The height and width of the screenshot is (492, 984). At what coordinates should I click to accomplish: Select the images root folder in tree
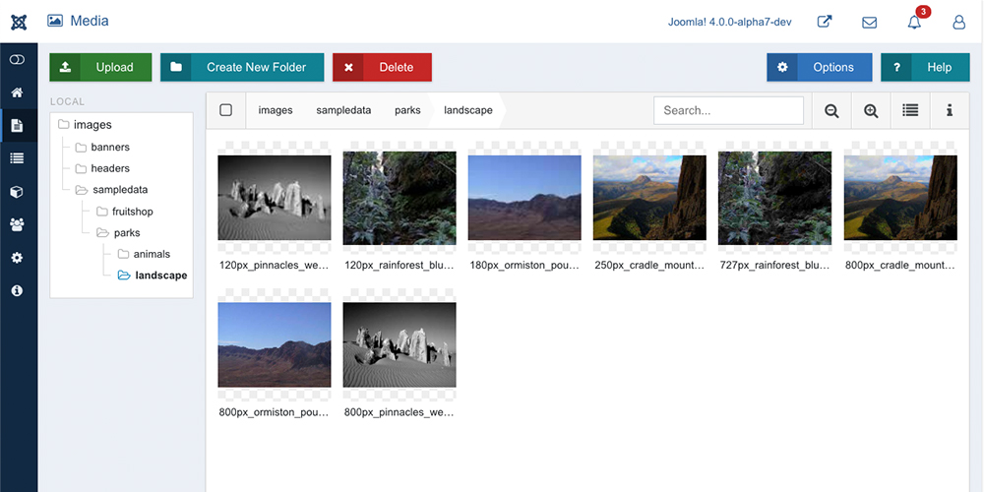(85, 124)
